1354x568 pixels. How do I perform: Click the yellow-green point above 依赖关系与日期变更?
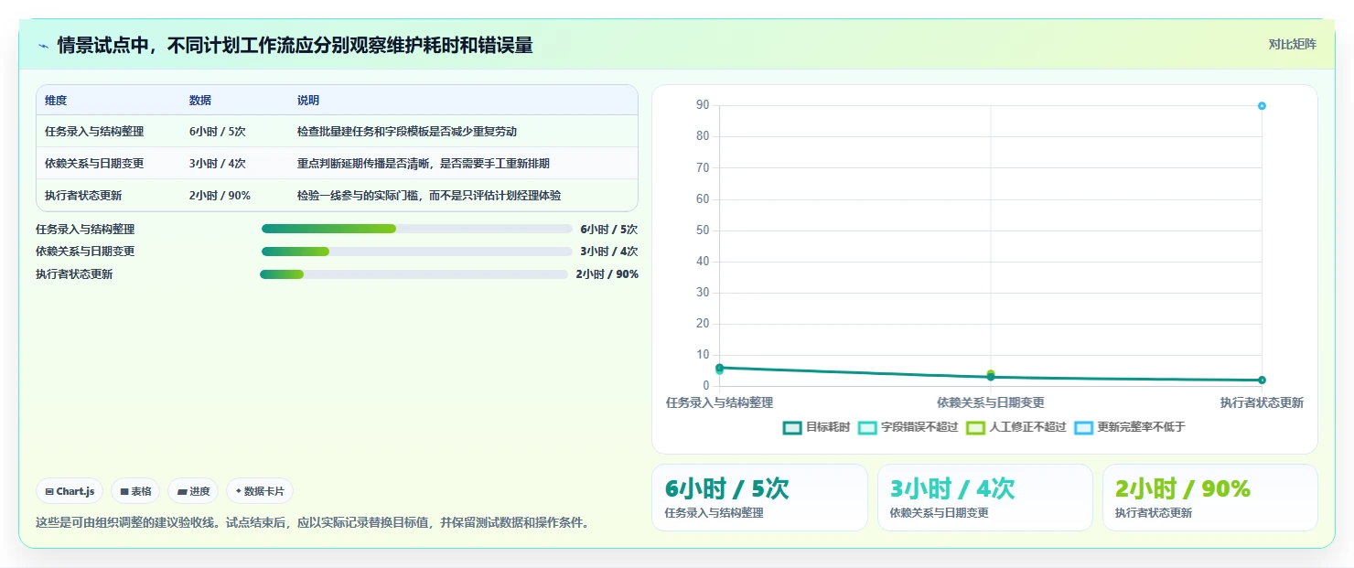point(991,373)
